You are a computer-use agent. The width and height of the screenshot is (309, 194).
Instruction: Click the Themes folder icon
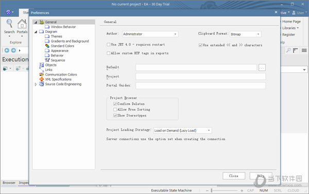pos(47,36)
